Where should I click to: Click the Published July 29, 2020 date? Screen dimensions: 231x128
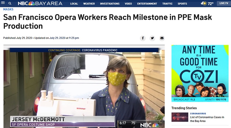(18, 38)
